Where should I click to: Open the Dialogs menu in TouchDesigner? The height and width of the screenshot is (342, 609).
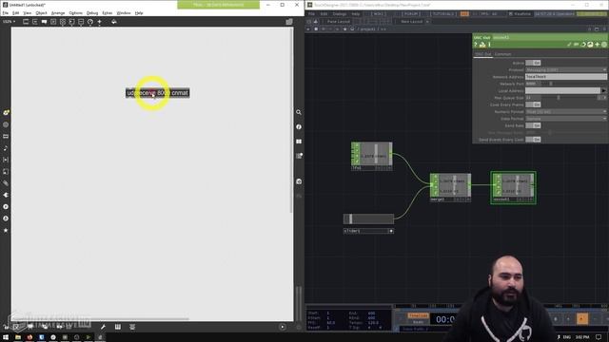click(x=339, y=14)
